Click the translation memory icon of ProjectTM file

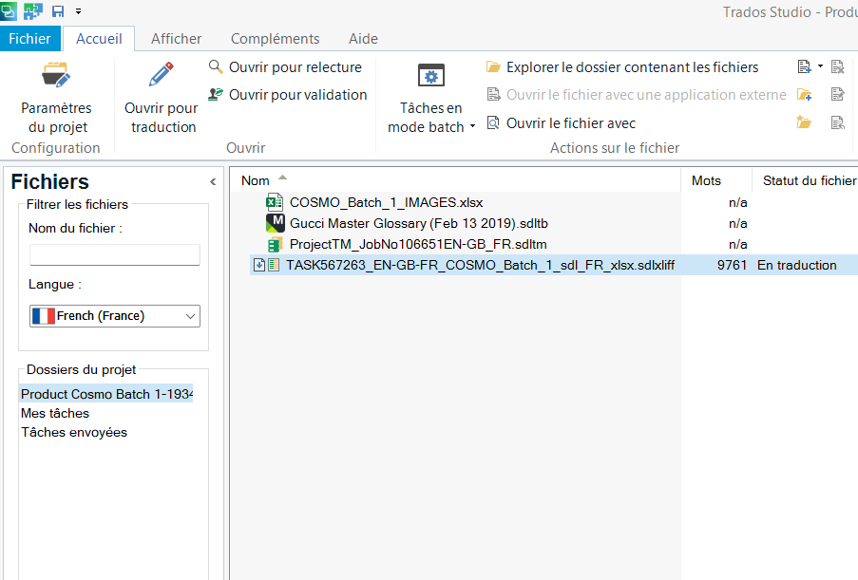click(x=275, y=244)
